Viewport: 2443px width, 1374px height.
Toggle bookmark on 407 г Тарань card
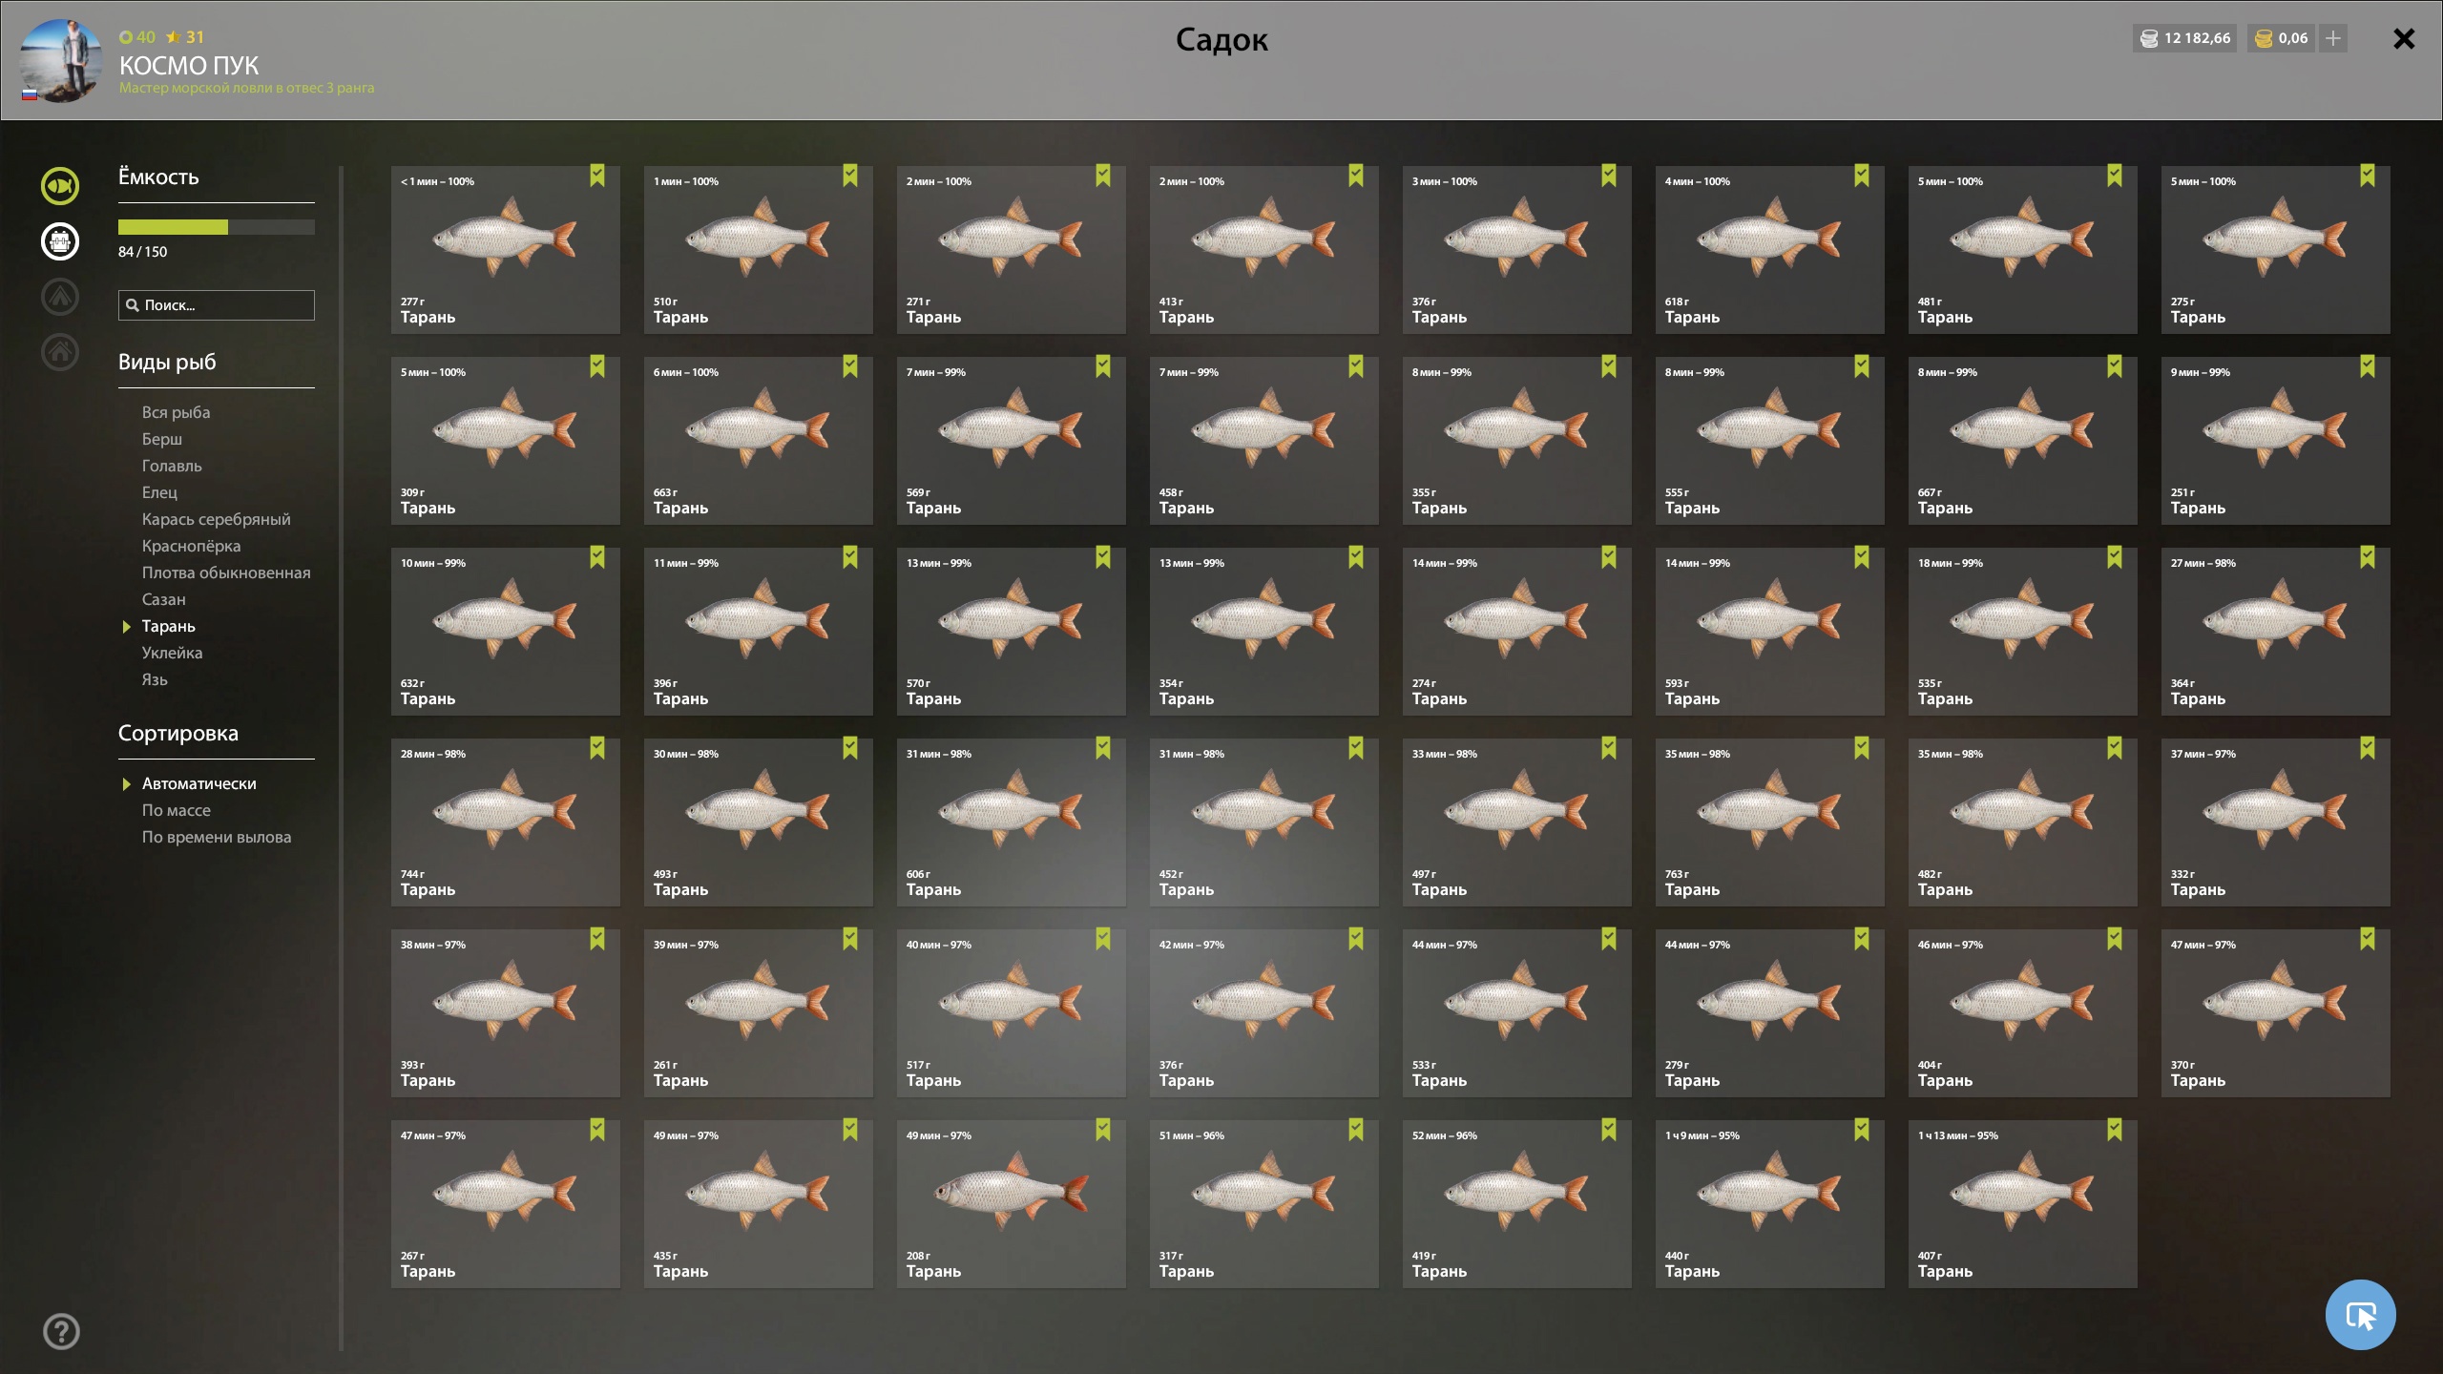2115,1130
